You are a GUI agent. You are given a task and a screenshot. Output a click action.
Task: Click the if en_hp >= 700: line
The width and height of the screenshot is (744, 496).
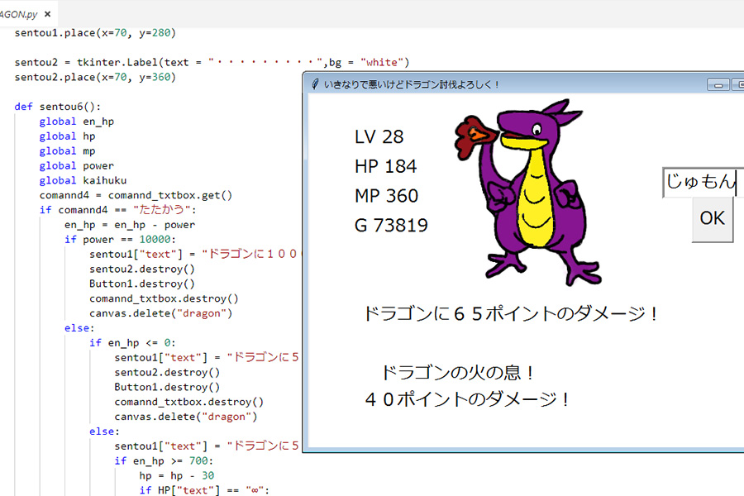pos(164,460)
